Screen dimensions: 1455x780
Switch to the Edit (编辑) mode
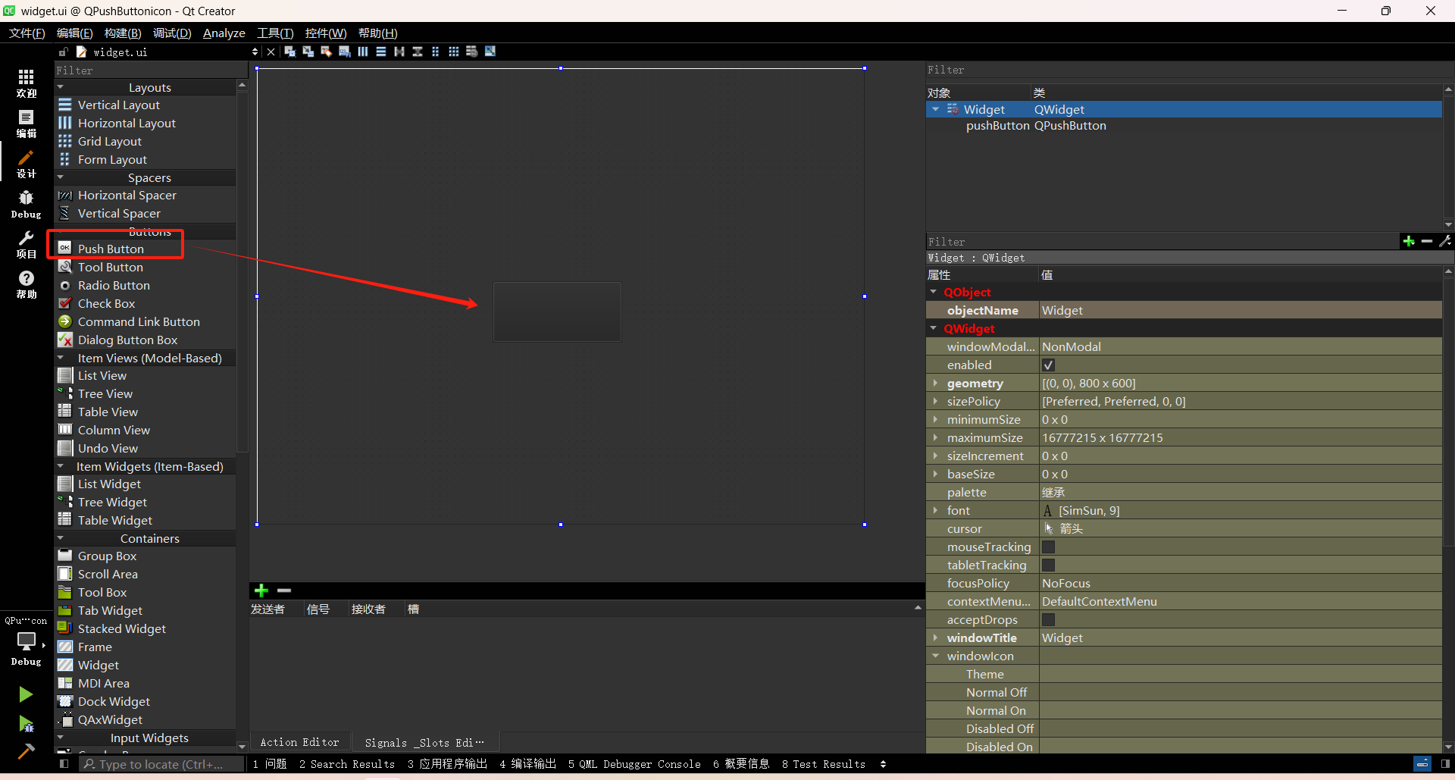27,124
